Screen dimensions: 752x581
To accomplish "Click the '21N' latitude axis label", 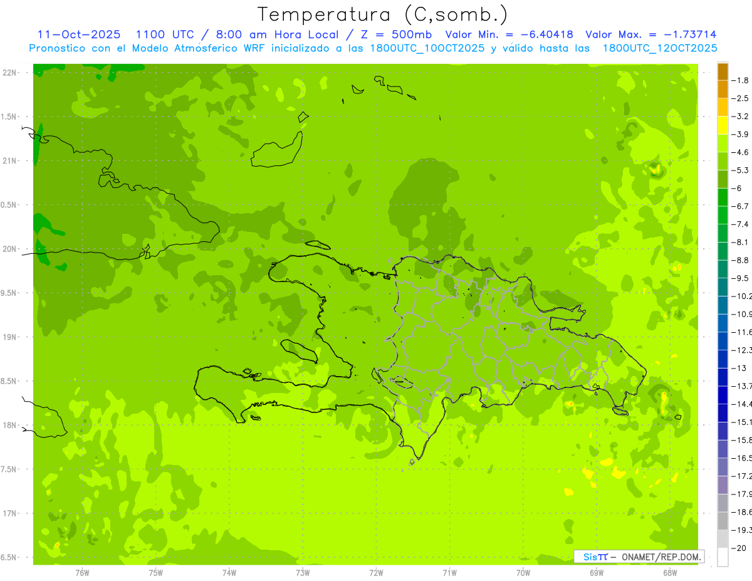I will (9, 160).
